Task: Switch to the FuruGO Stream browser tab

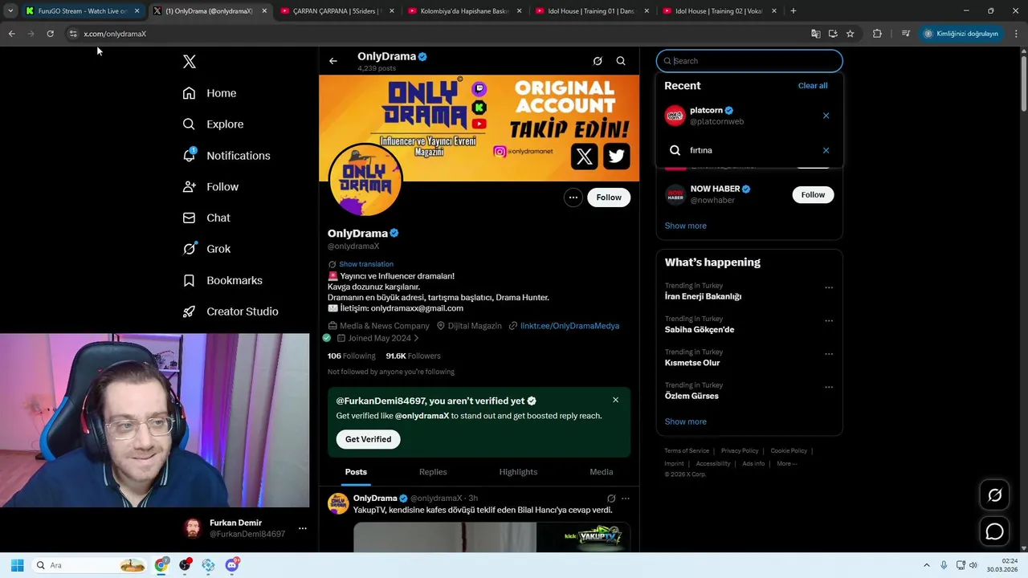Action: [x=82, y=11]
